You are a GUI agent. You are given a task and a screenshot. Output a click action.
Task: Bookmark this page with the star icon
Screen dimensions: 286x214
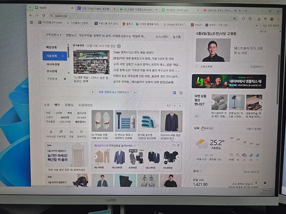click(235, 18)
